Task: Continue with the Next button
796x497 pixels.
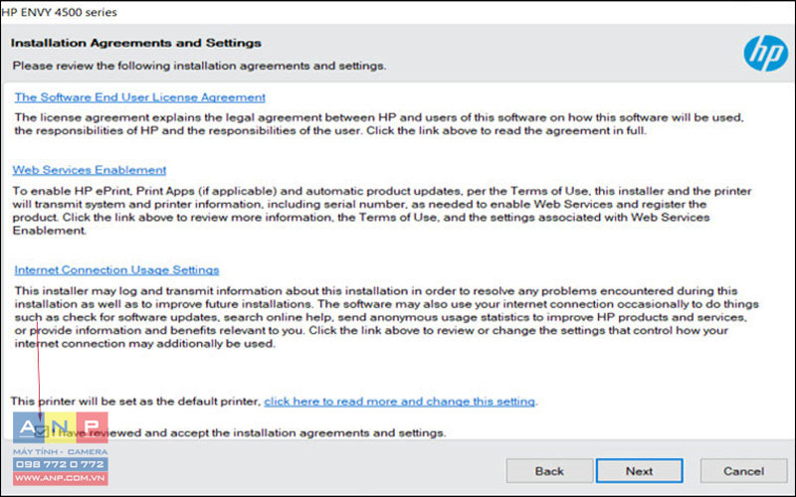Action: click(x=639, y=471)
